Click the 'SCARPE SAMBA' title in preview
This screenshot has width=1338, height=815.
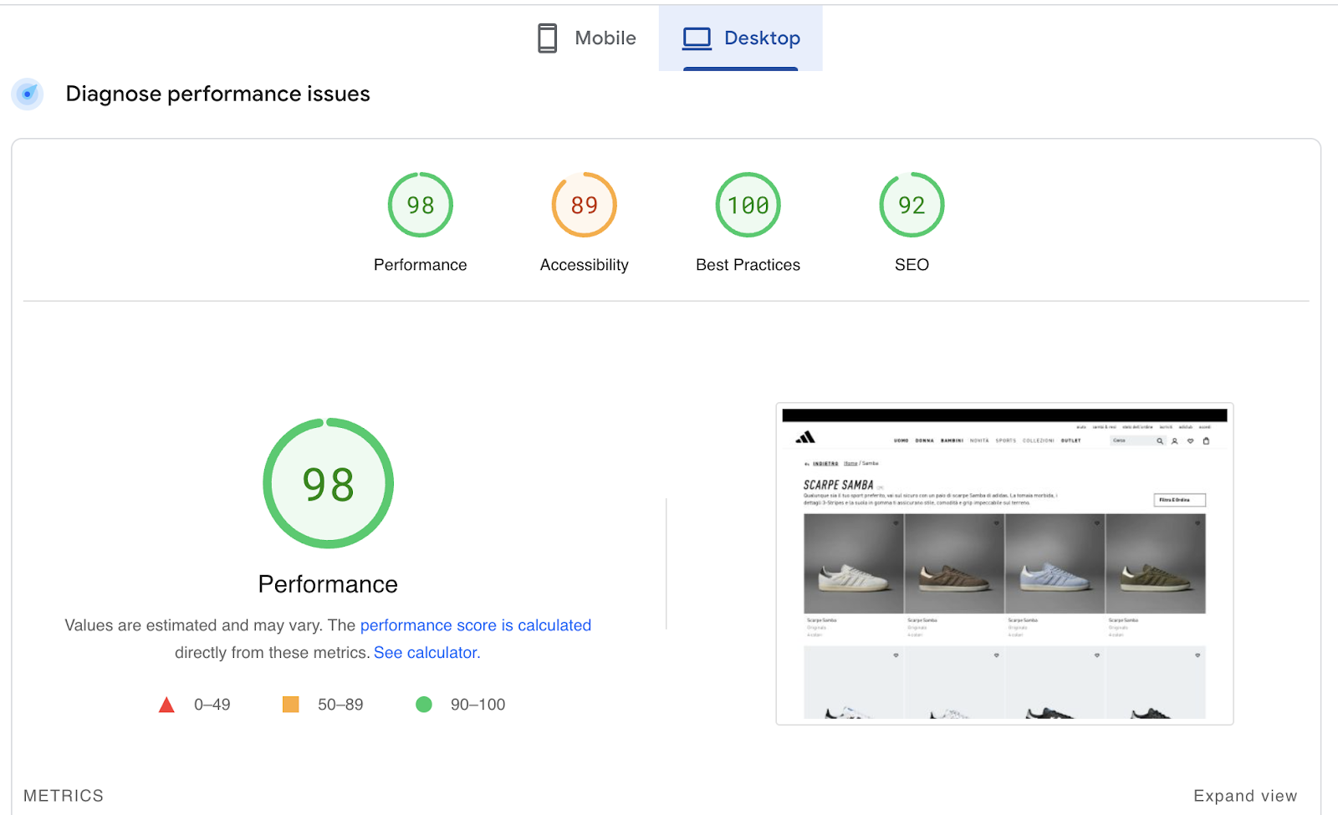pyautogui.click(x=839, y=485)
